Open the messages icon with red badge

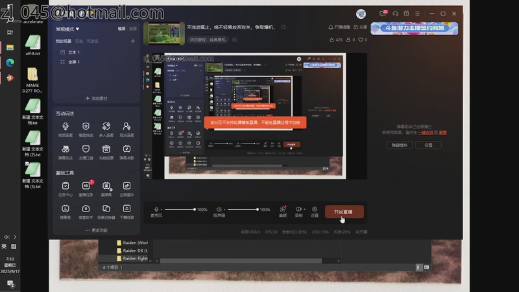pyautogui.click(x=383, y=13)
